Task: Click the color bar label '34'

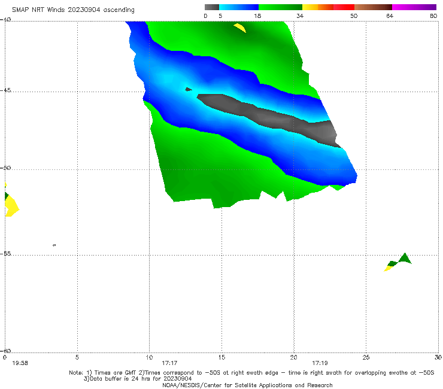Action: click(x=300, y=16)
